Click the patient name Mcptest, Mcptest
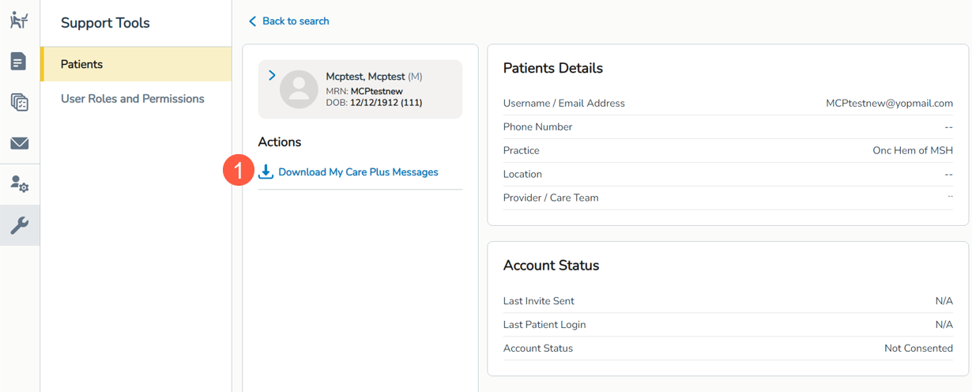Screen dimensions: 972x392 (365, 77)
